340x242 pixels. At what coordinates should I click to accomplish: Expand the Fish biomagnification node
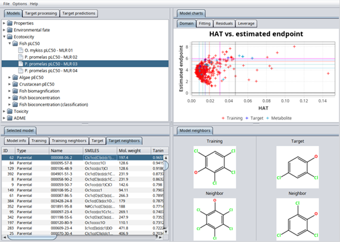tap(10, 91)
